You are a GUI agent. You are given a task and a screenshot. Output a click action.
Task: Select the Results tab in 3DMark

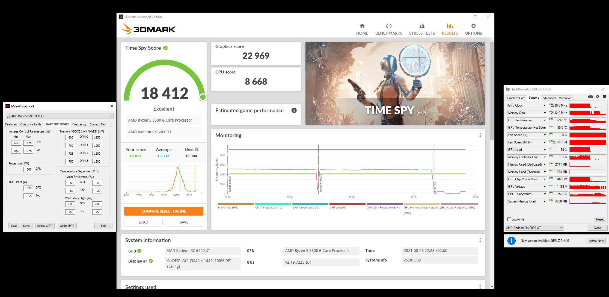(x=450, y=29)
